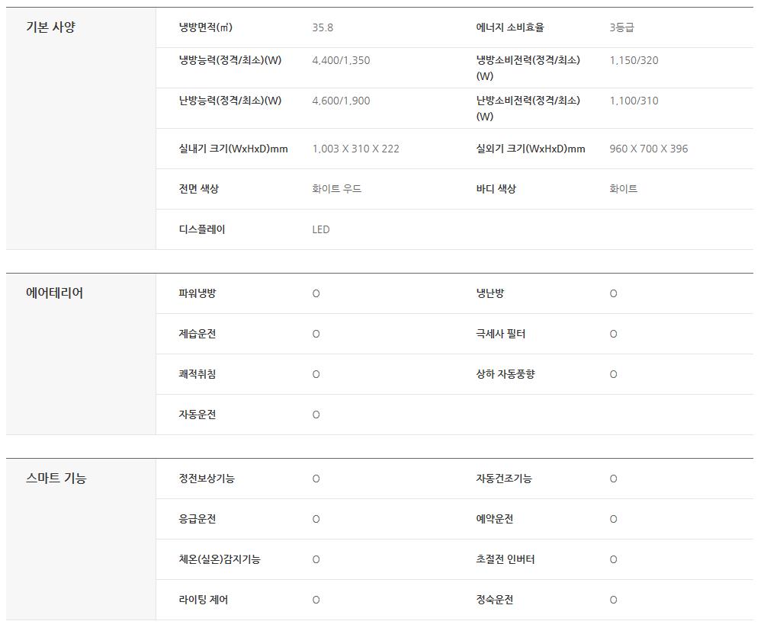Click the 1,150/320 cooling power value

[634, 60]
